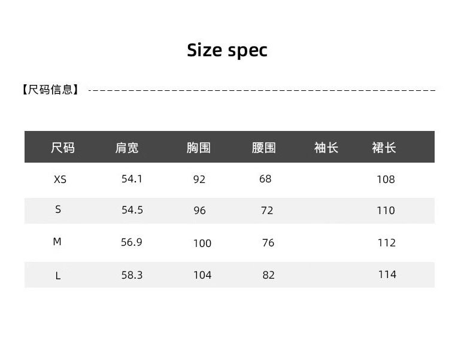The width and height of the screenshot is (449, 351).
Task: Click the 尺码 column header
Action: [63, 148]
